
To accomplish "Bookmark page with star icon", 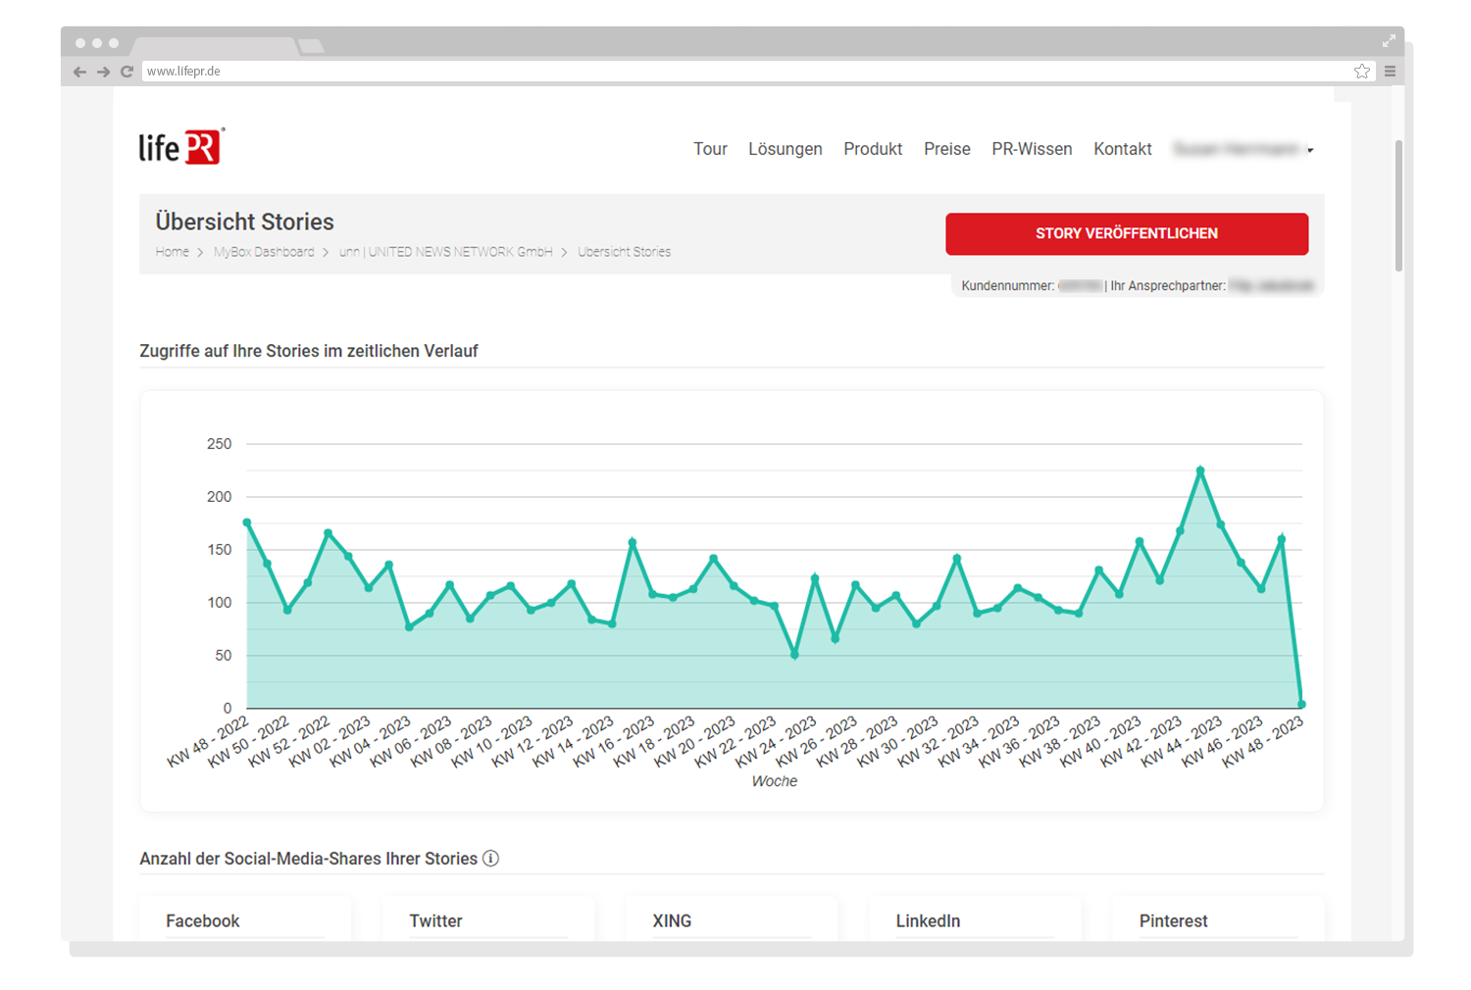I will pos(1362,72).
